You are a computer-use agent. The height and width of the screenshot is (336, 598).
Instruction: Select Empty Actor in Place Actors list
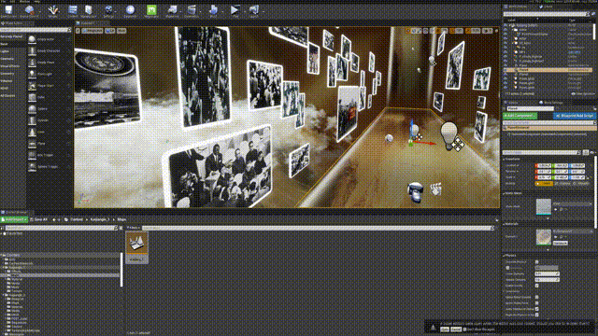coord(50,39)
